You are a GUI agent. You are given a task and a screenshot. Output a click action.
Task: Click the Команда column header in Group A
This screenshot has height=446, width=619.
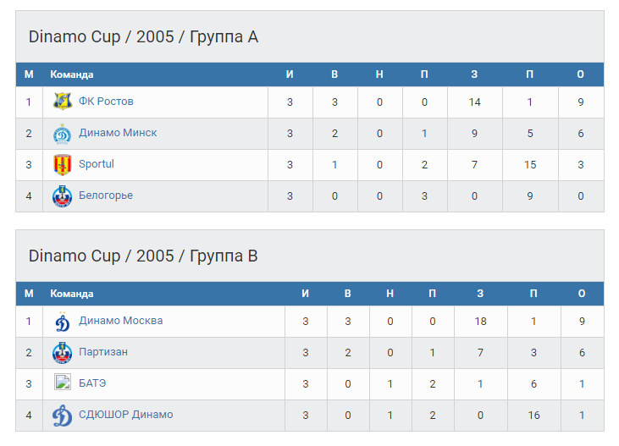click(x=72, y=74)
